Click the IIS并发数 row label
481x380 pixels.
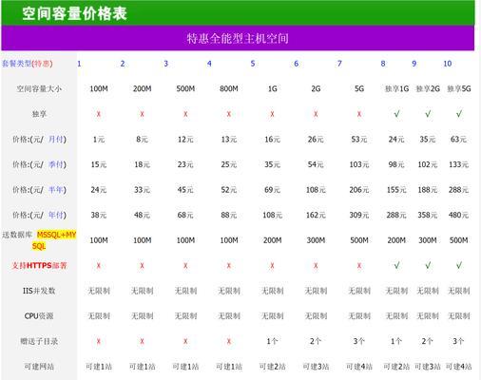point(39,291)
